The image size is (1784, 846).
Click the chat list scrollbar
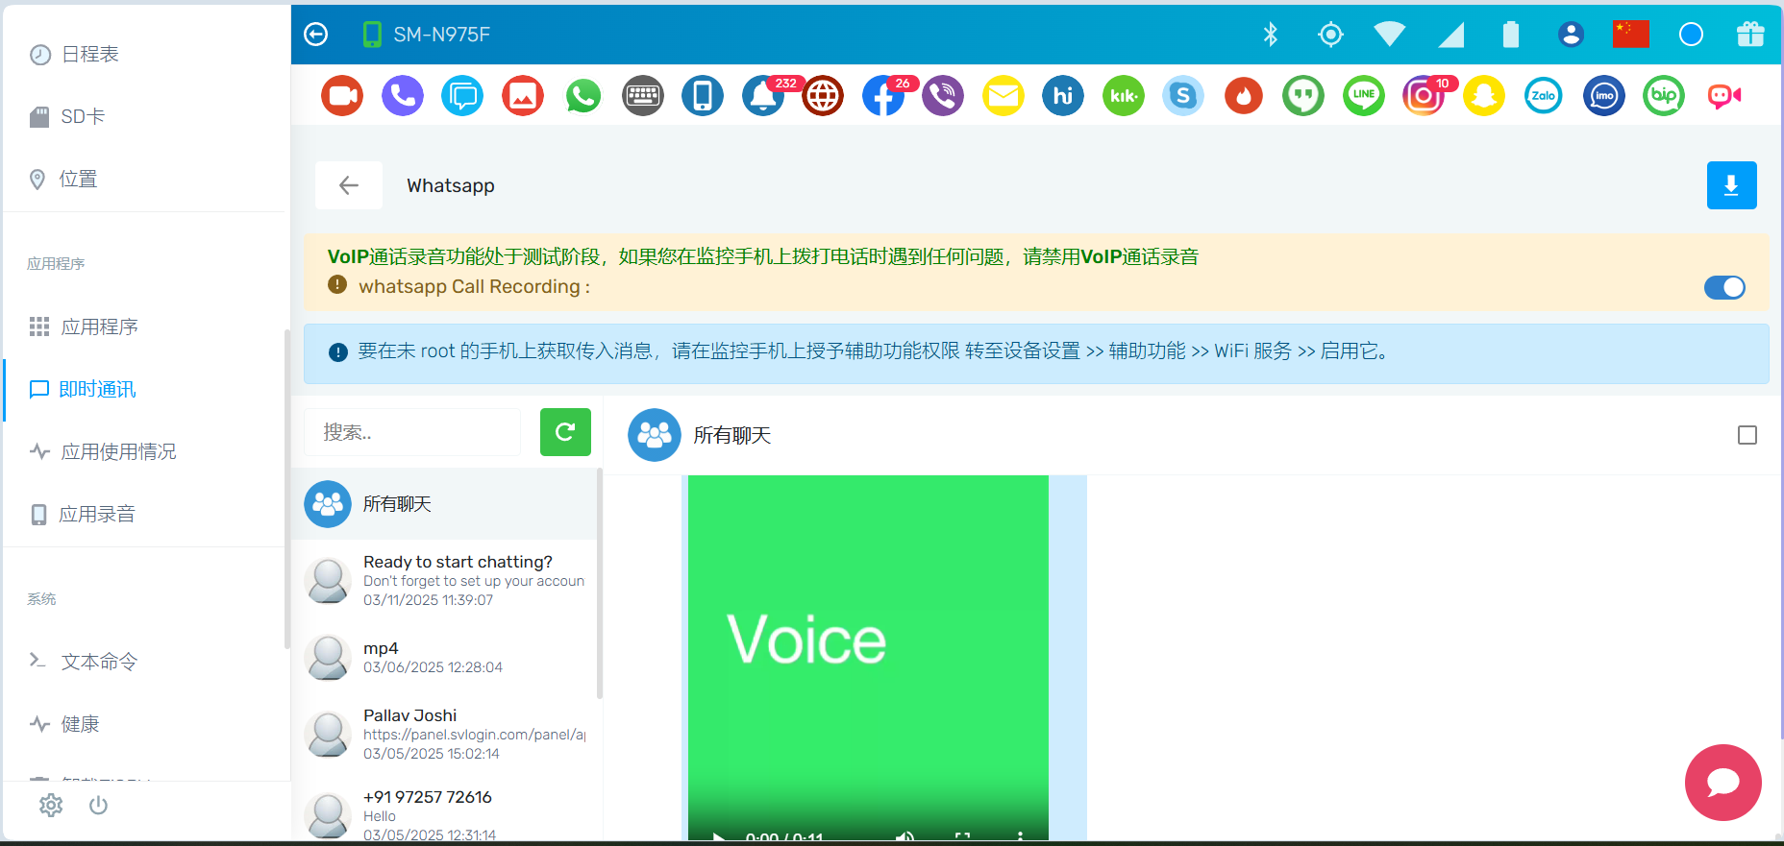click(x=600, y=583)
